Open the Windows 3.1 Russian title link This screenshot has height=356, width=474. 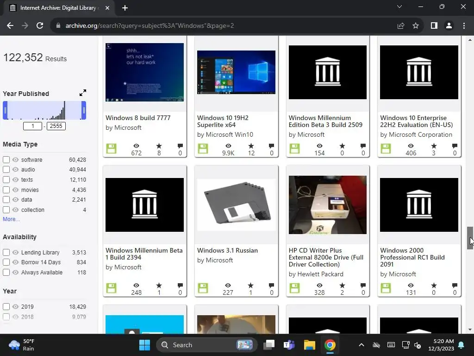click(x=227, y=250)
